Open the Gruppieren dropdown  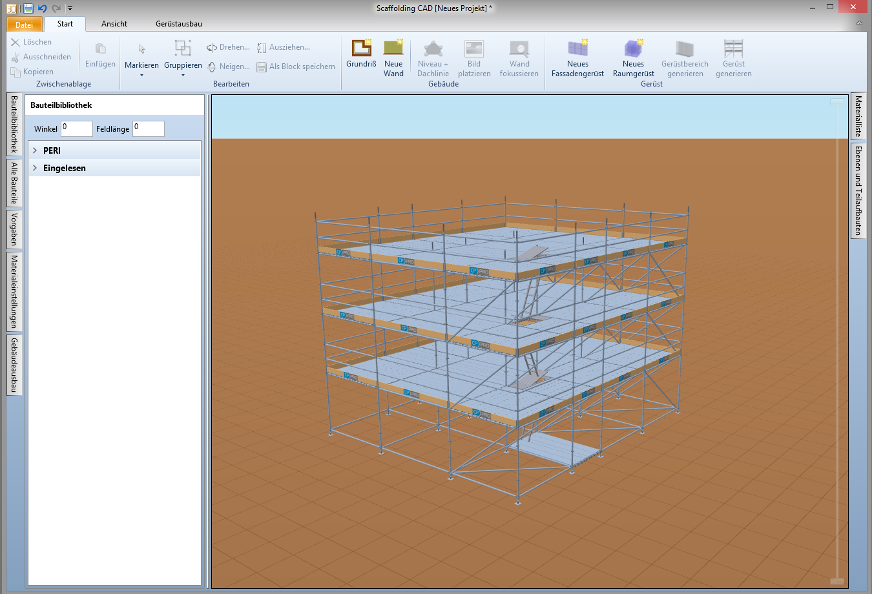coord(183,75)
